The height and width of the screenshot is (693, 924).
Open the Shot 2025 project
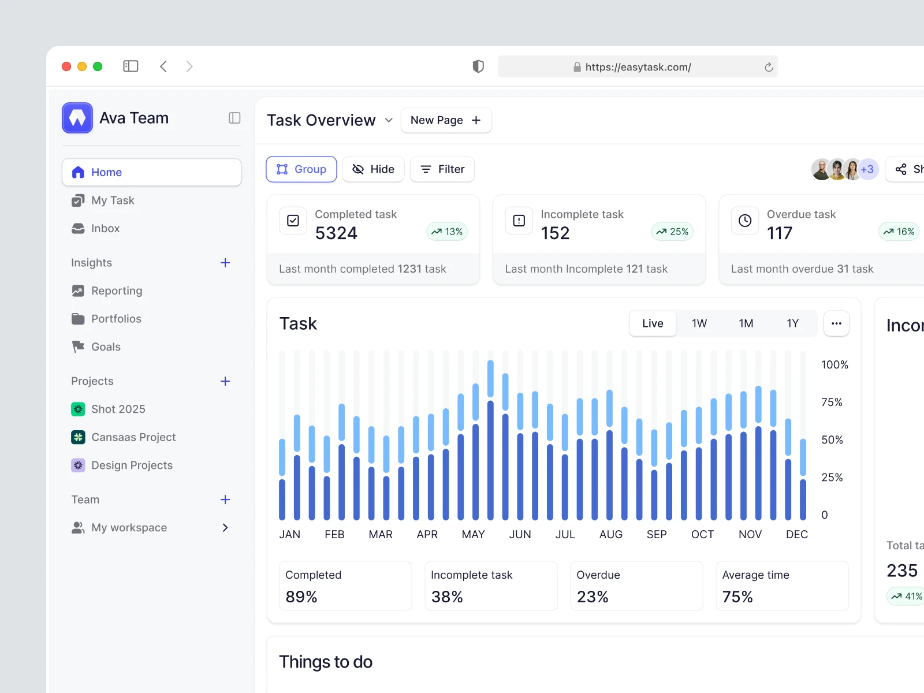click(x=151, y=409)
